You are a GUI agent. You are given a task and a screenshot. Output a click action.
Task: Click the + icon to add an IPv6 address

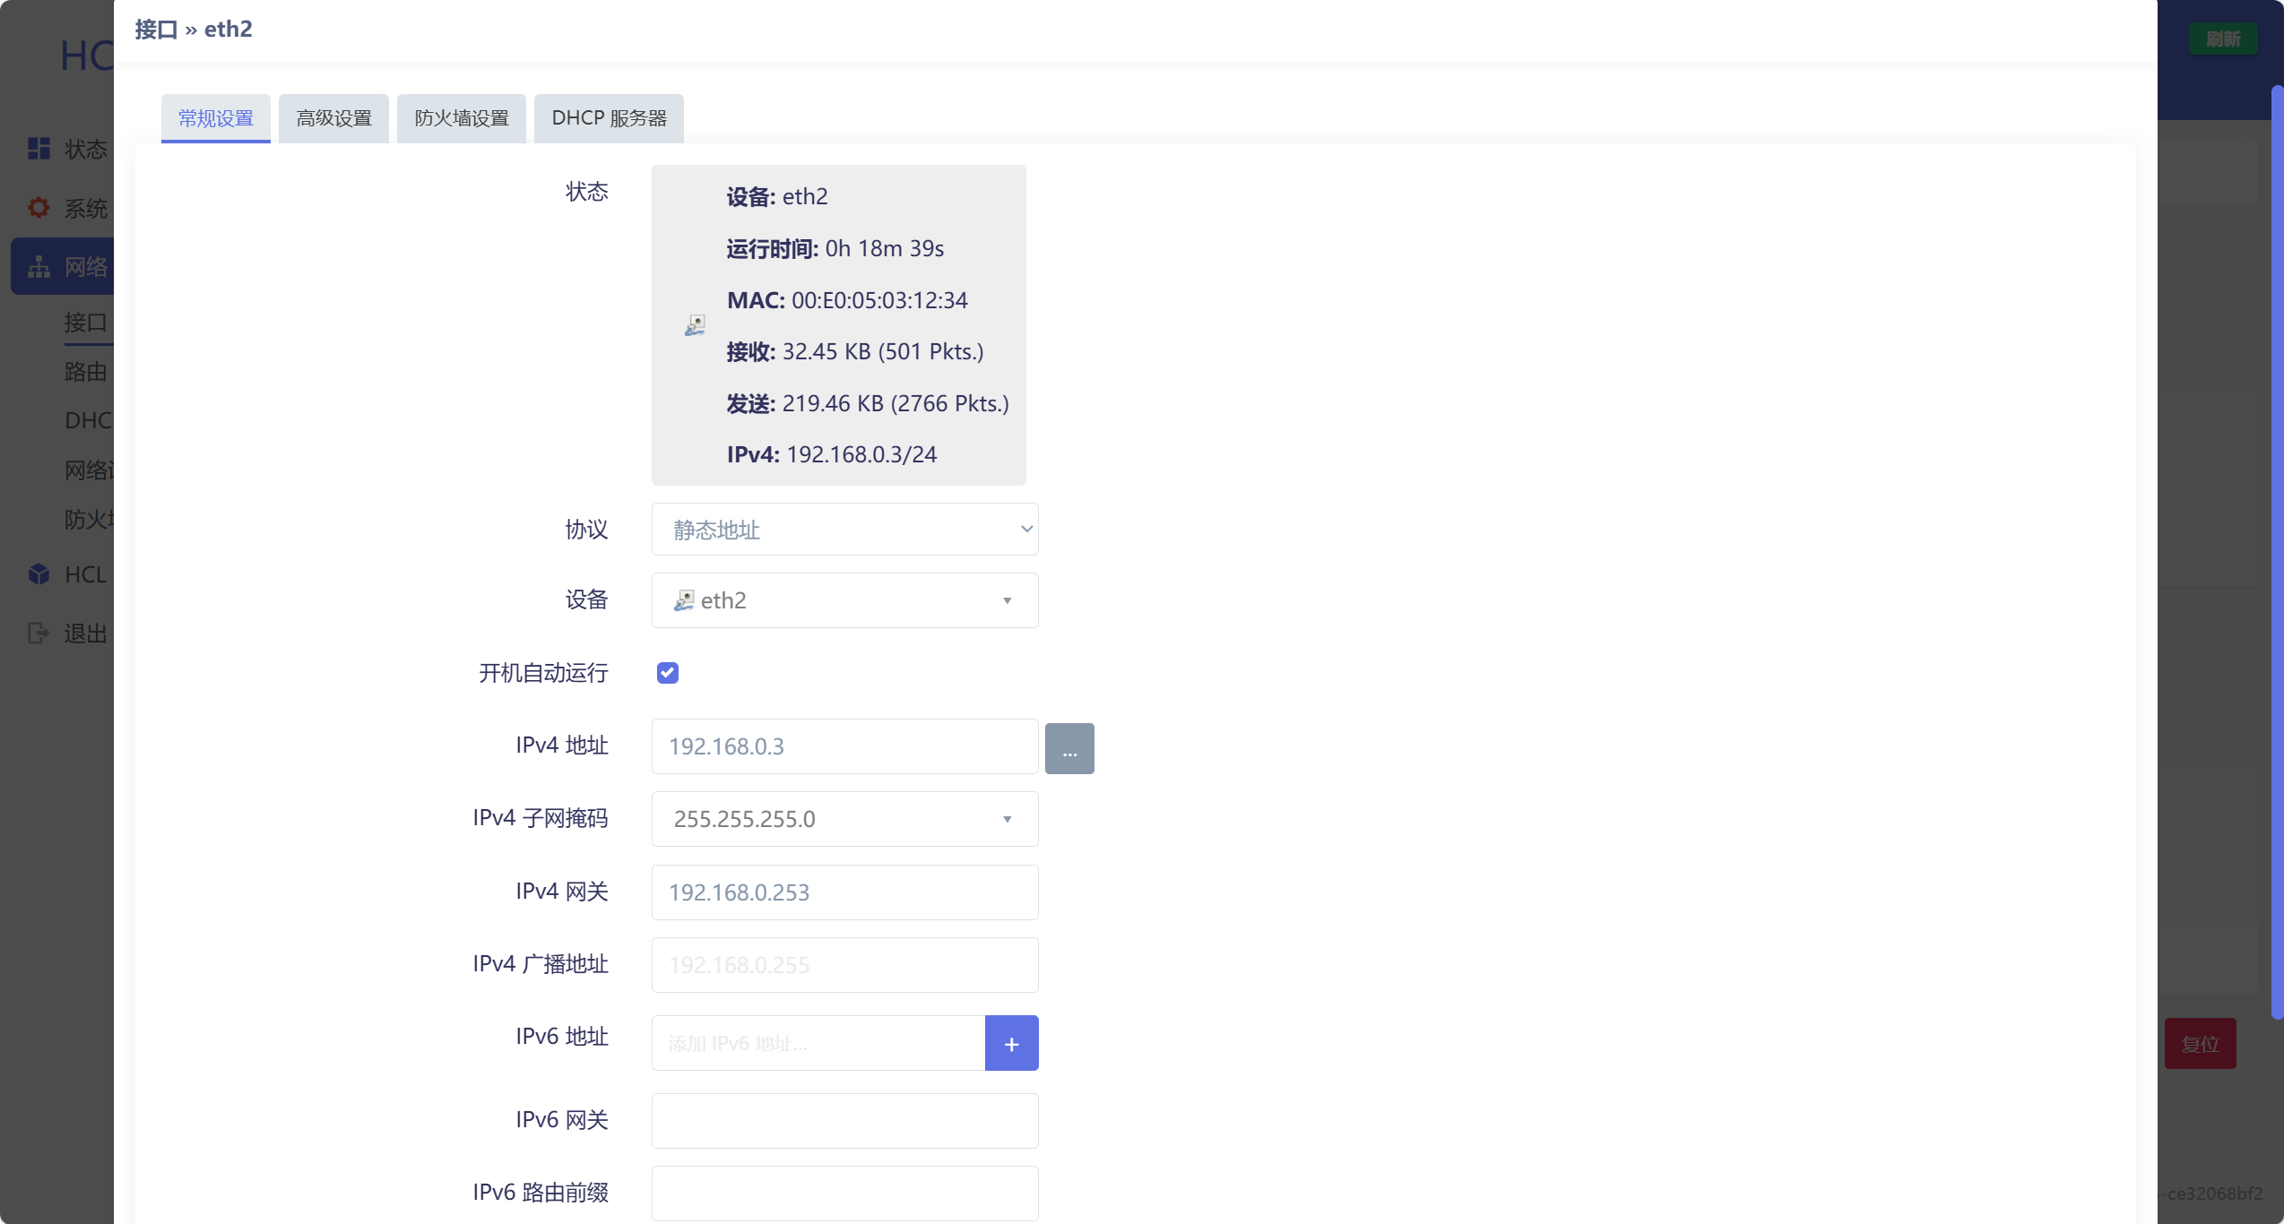pos(1011,1043)
